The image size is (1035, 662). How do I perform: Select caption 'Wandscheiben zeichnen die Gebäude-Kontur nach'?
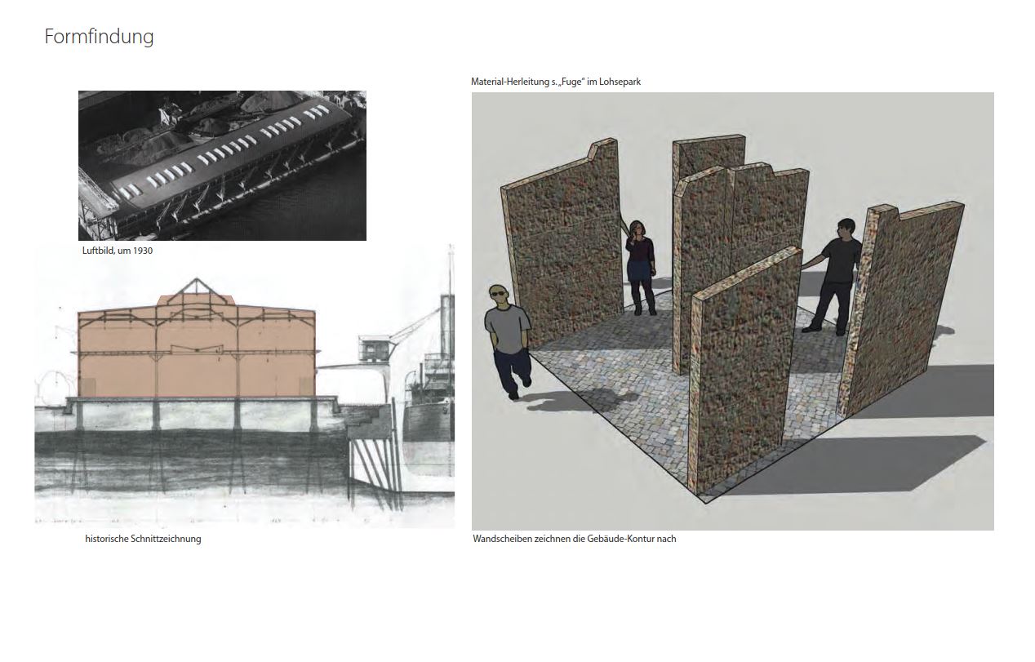point(575,539)
